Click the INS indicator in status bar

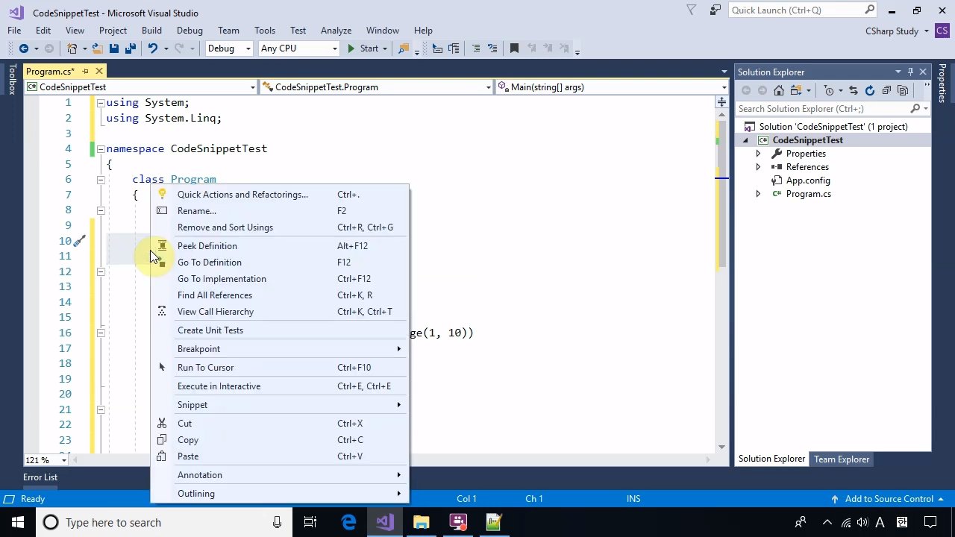click(x=633, y=499)
